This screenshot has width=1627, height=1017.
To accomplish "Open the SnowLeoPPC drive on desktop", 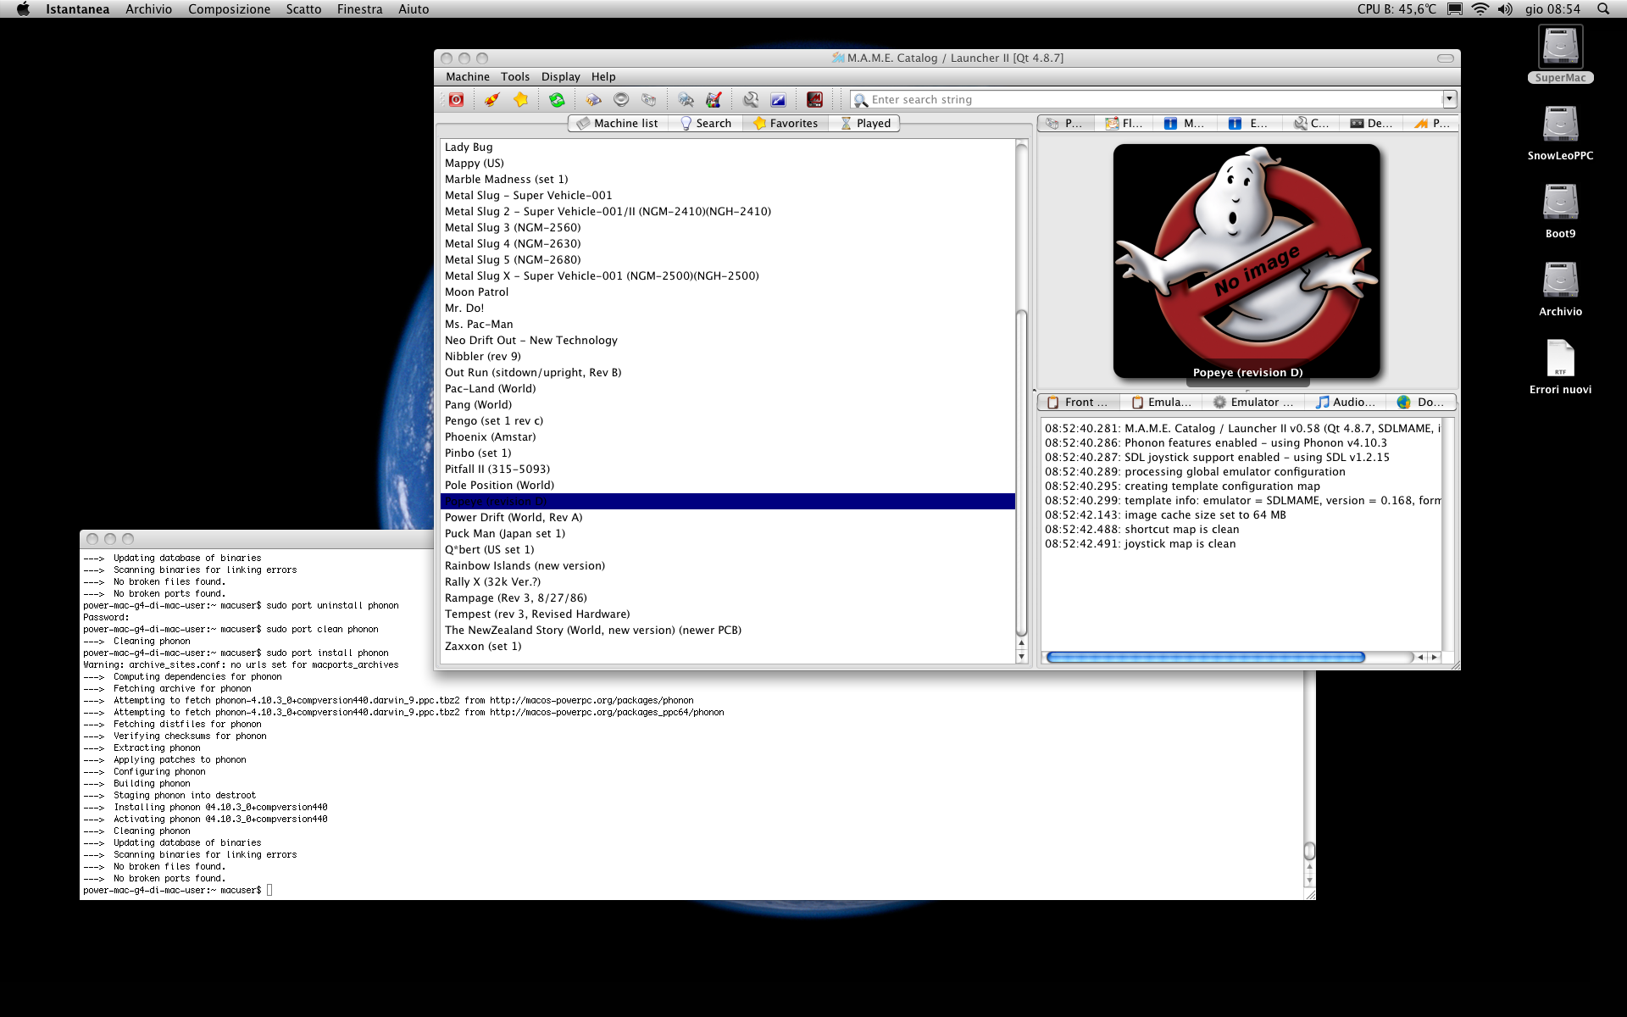I will [1560, 125].
